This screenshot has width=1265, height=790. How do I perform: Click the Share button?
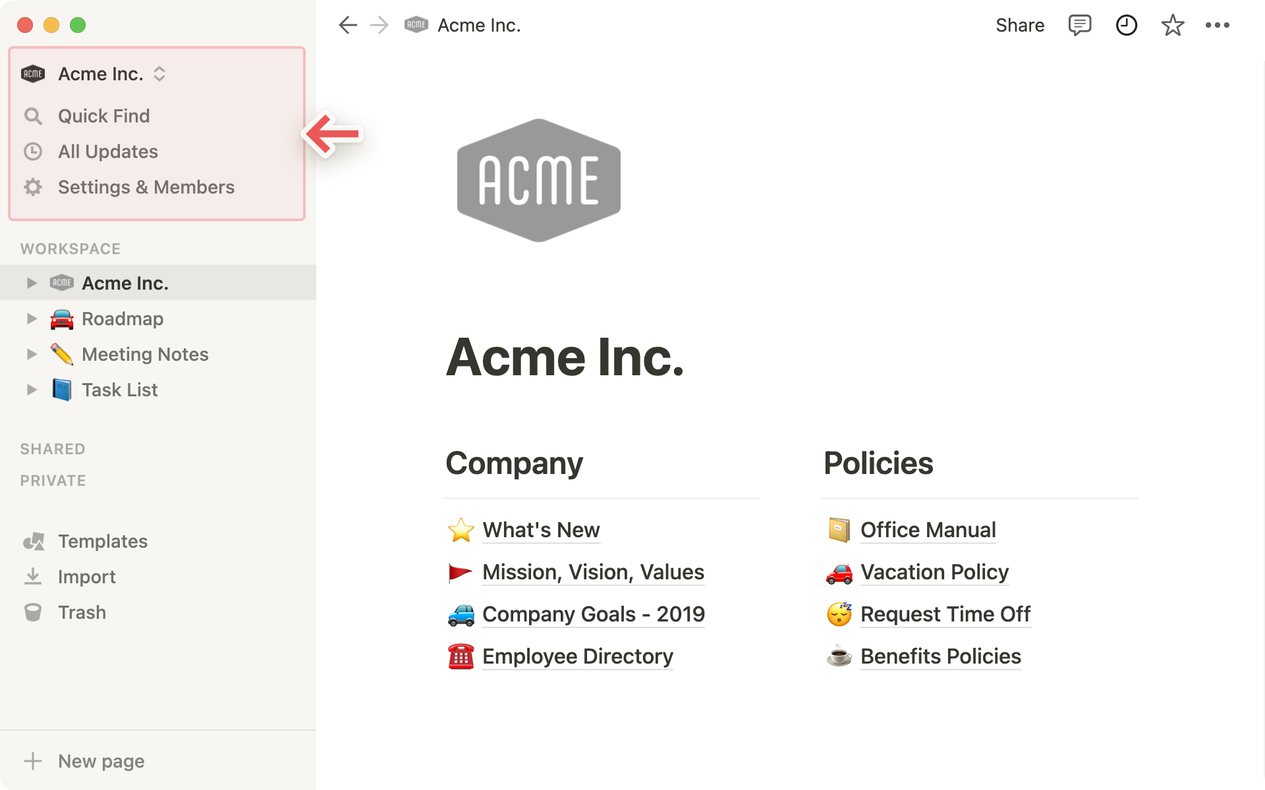coord(1020,24)
